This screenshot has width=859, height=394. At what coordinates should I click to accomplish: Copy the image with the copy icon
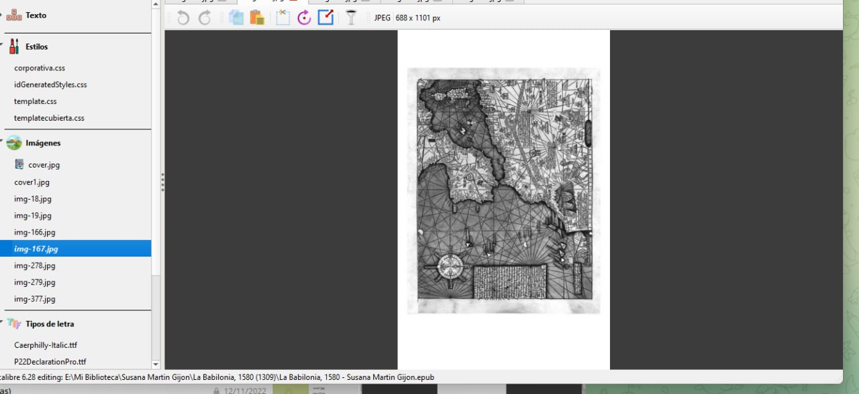coord(236,18)
